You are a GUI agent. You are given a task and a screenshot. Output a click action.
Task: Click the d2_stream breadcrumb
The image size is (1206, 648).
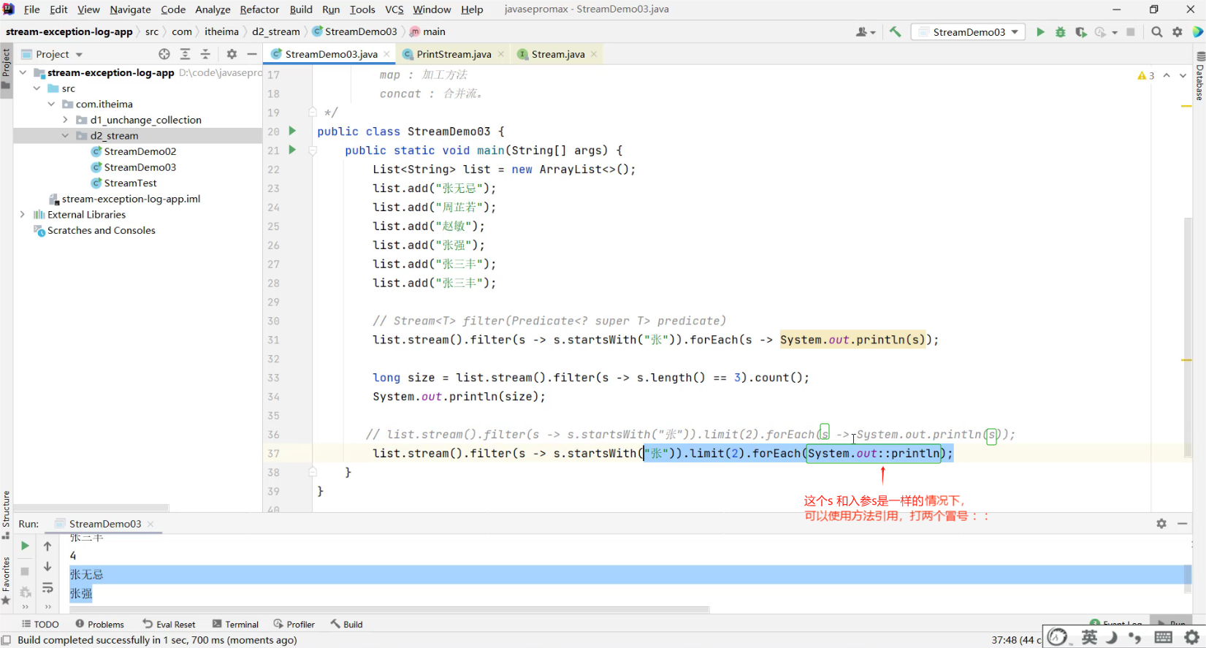[x=275, y=31]
